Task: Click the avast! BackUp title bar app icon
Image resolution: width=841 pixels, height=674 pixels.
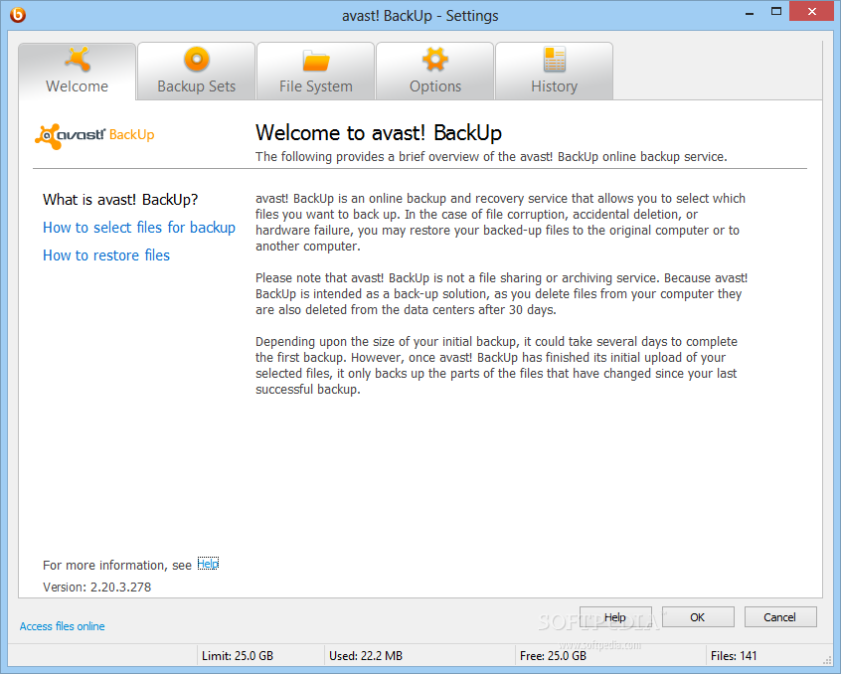Action: coord(18,15)
